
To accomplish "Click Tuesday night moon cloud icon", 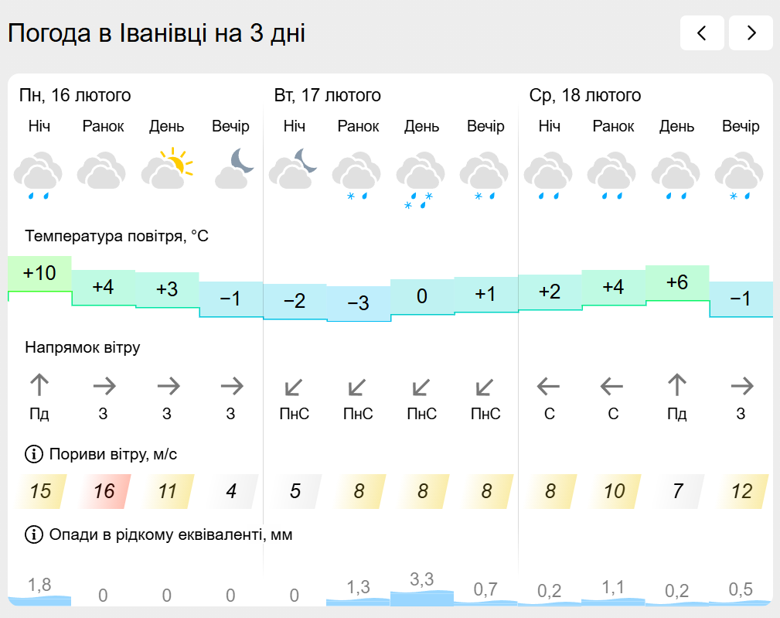I will (x=294, y=169).
